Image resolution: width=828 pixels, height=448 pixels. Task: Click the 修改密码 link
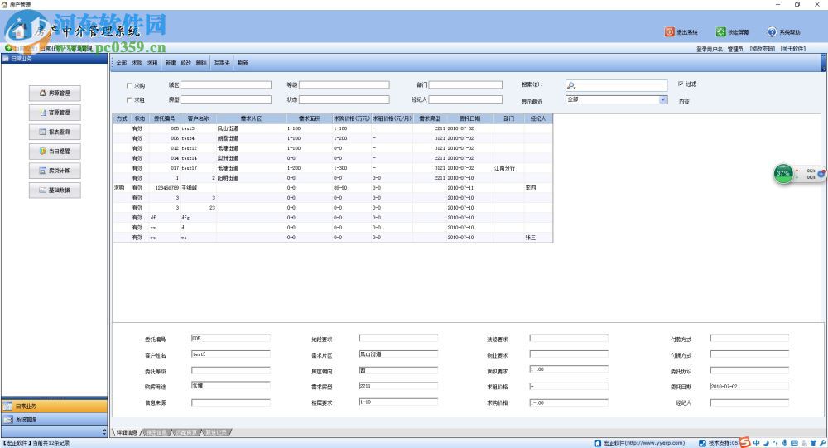762,49
